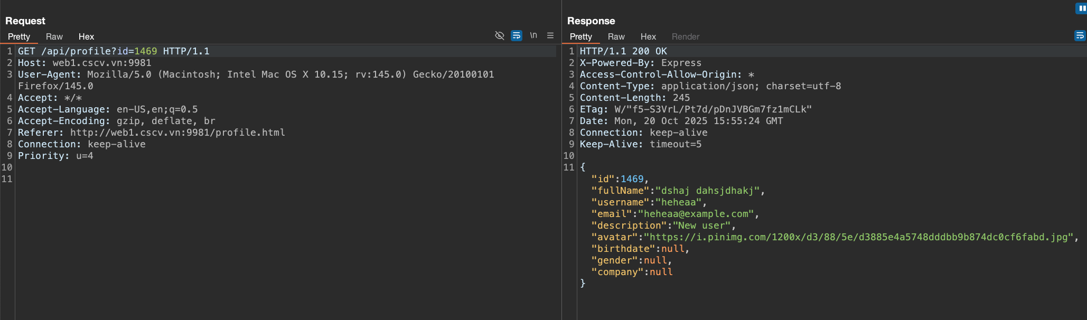Select the Request Pretty tab

coord(19,36)
